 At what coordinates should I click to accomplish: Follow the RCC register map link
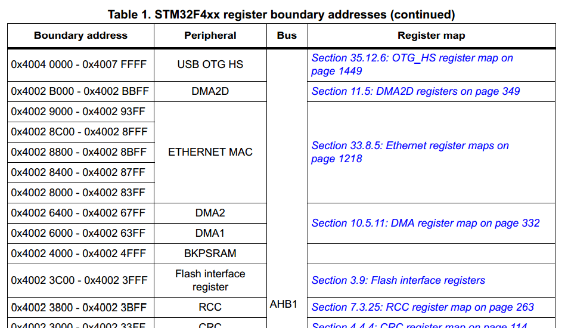[423, 307]
